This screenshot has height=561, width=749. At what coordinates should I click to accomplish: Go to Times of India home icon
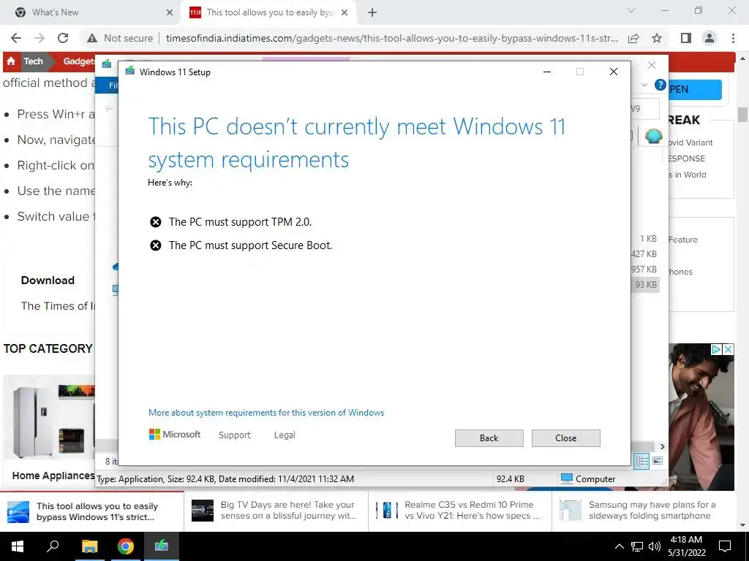point(11,61)
